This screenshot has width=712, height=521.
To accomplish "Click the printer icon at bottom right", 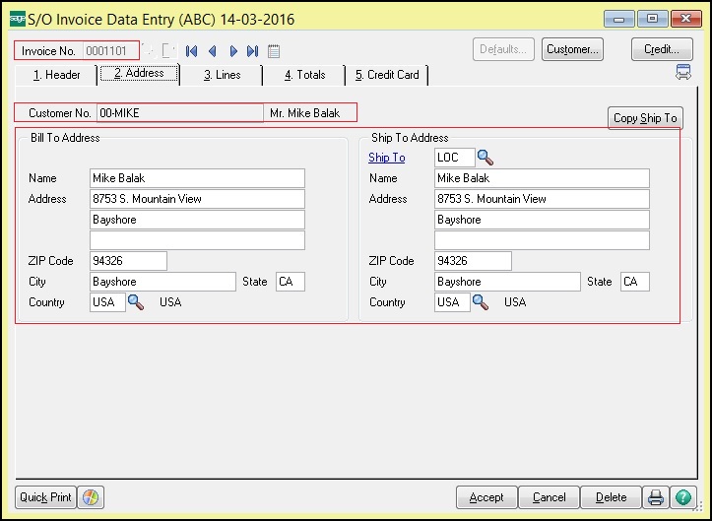I will click(x=656, y=497).
